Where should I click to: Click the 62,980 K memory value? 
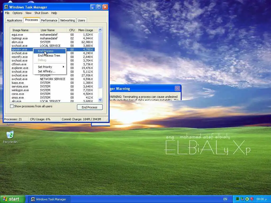pos(87,42)
